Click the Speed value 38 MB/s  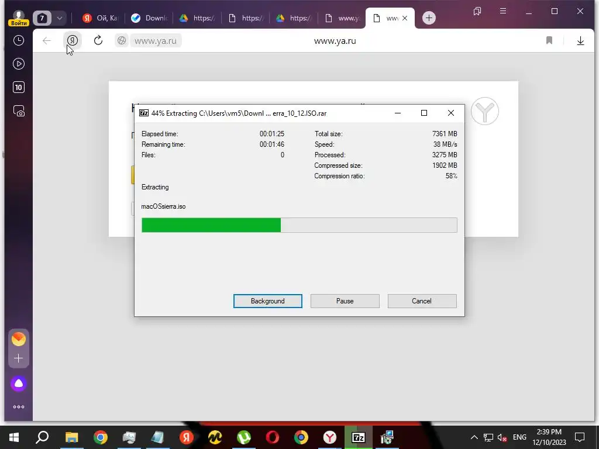[x=445, y=144]
